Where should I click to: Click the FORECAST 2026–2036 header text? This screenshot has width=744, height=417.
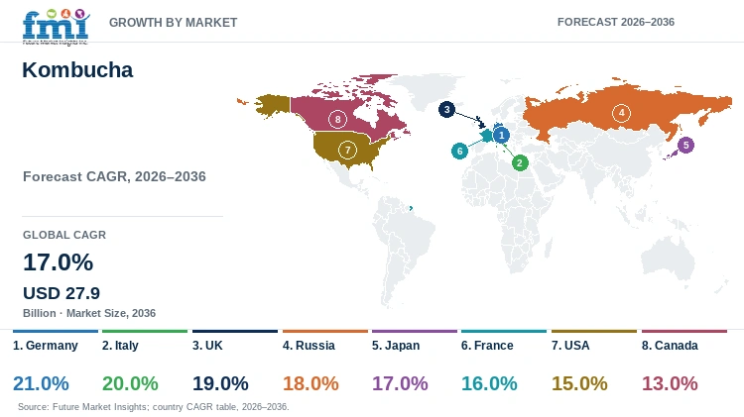[616, 22]
